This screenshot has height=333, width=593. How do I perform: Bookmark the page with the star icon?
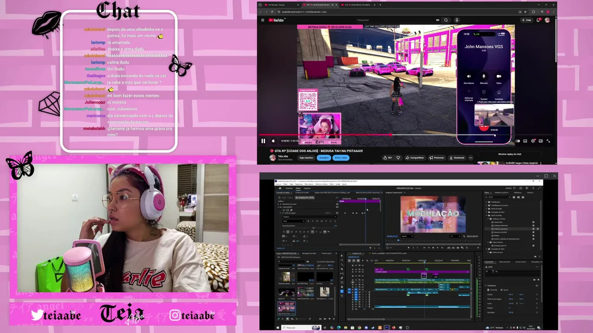525,12
